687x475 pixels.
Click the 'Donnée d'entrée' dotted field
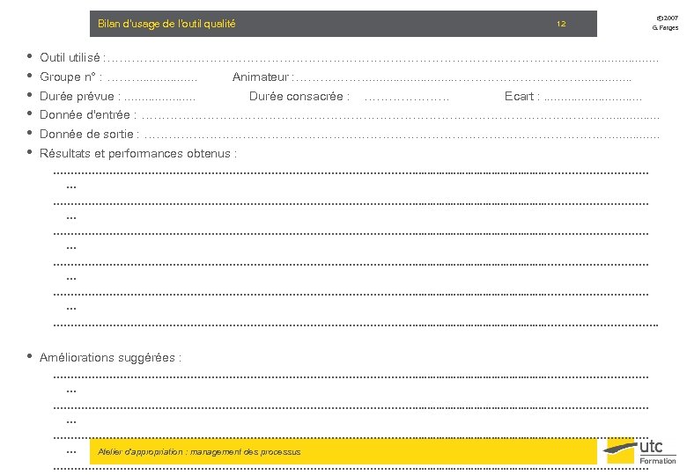401,117
